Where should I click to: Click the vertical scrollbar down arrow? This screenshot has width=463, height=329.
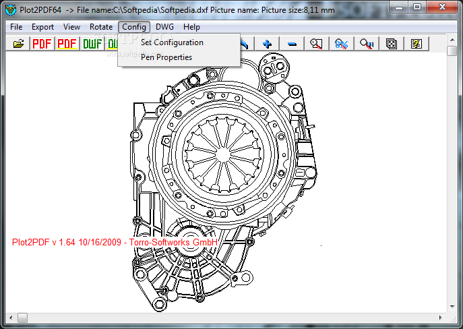click(x=452, y=307)
